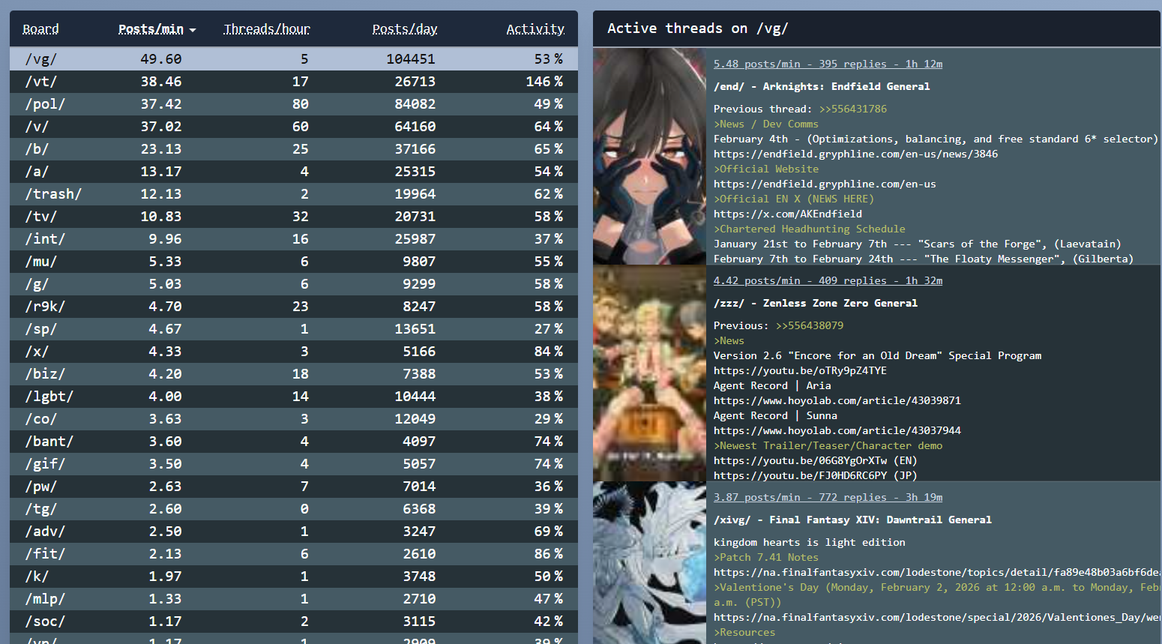Select the /k/ board in the table

(x=294, y=576)
